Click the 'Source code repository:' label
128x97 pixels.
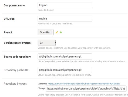(x=18, y=57)
